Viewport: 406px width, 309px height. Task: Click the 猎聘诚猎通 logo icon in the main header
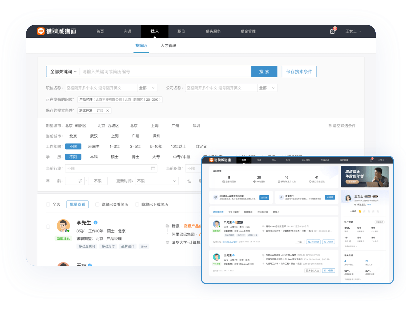coord(41,31)
